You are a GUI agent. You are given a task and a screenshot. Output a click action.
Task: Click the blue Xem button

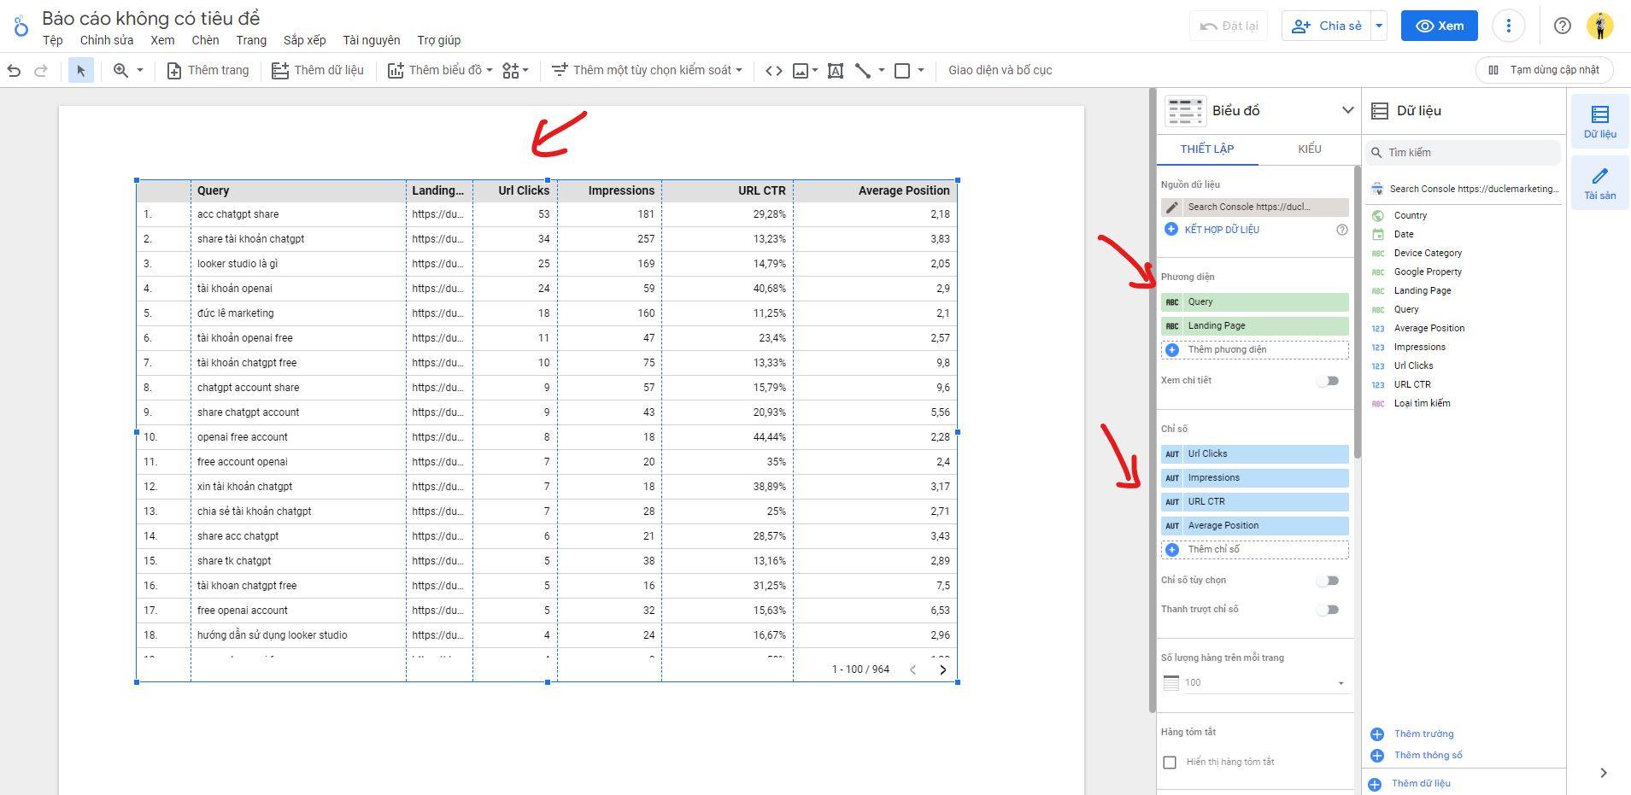click(1439, 26)
